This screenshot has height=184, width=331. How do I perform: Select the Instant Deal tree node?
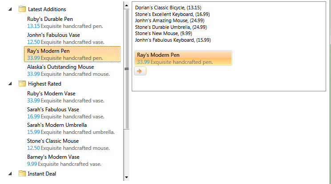click(x=42, y=174)
